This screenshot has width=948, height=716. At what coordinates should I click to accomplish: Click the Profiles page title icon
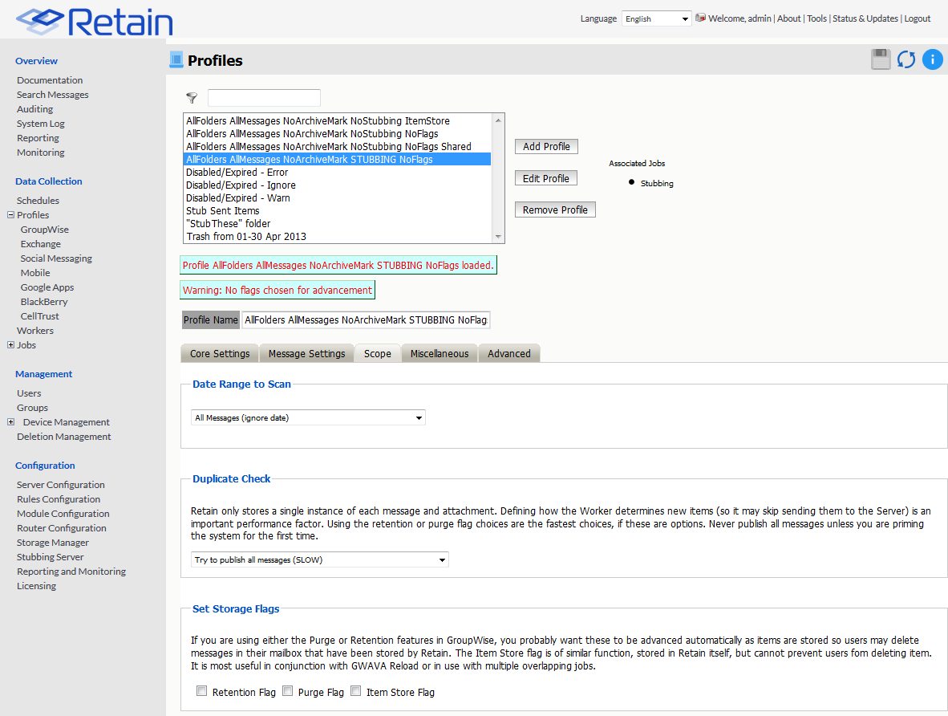[176, 59]
